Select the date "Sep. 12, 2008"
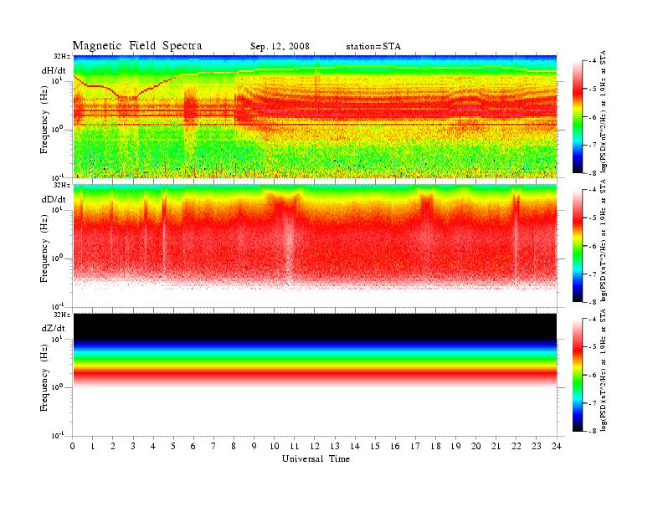This screenshot has height=512, width=663. click(x=280, y=47)
